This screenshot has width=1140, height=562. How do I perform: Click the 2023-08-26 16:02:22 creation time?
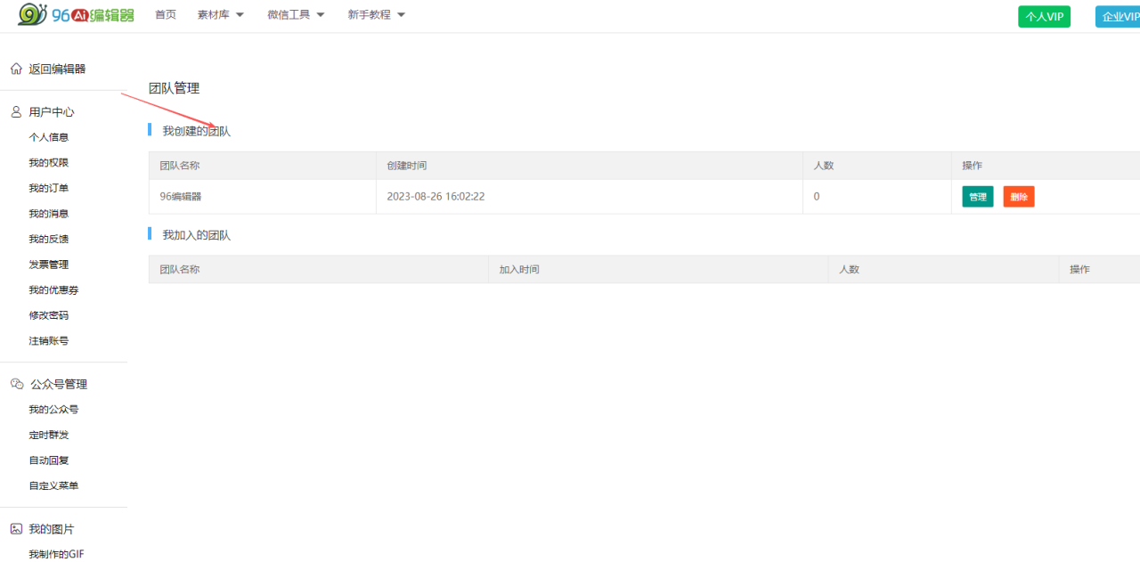(436, 197)
